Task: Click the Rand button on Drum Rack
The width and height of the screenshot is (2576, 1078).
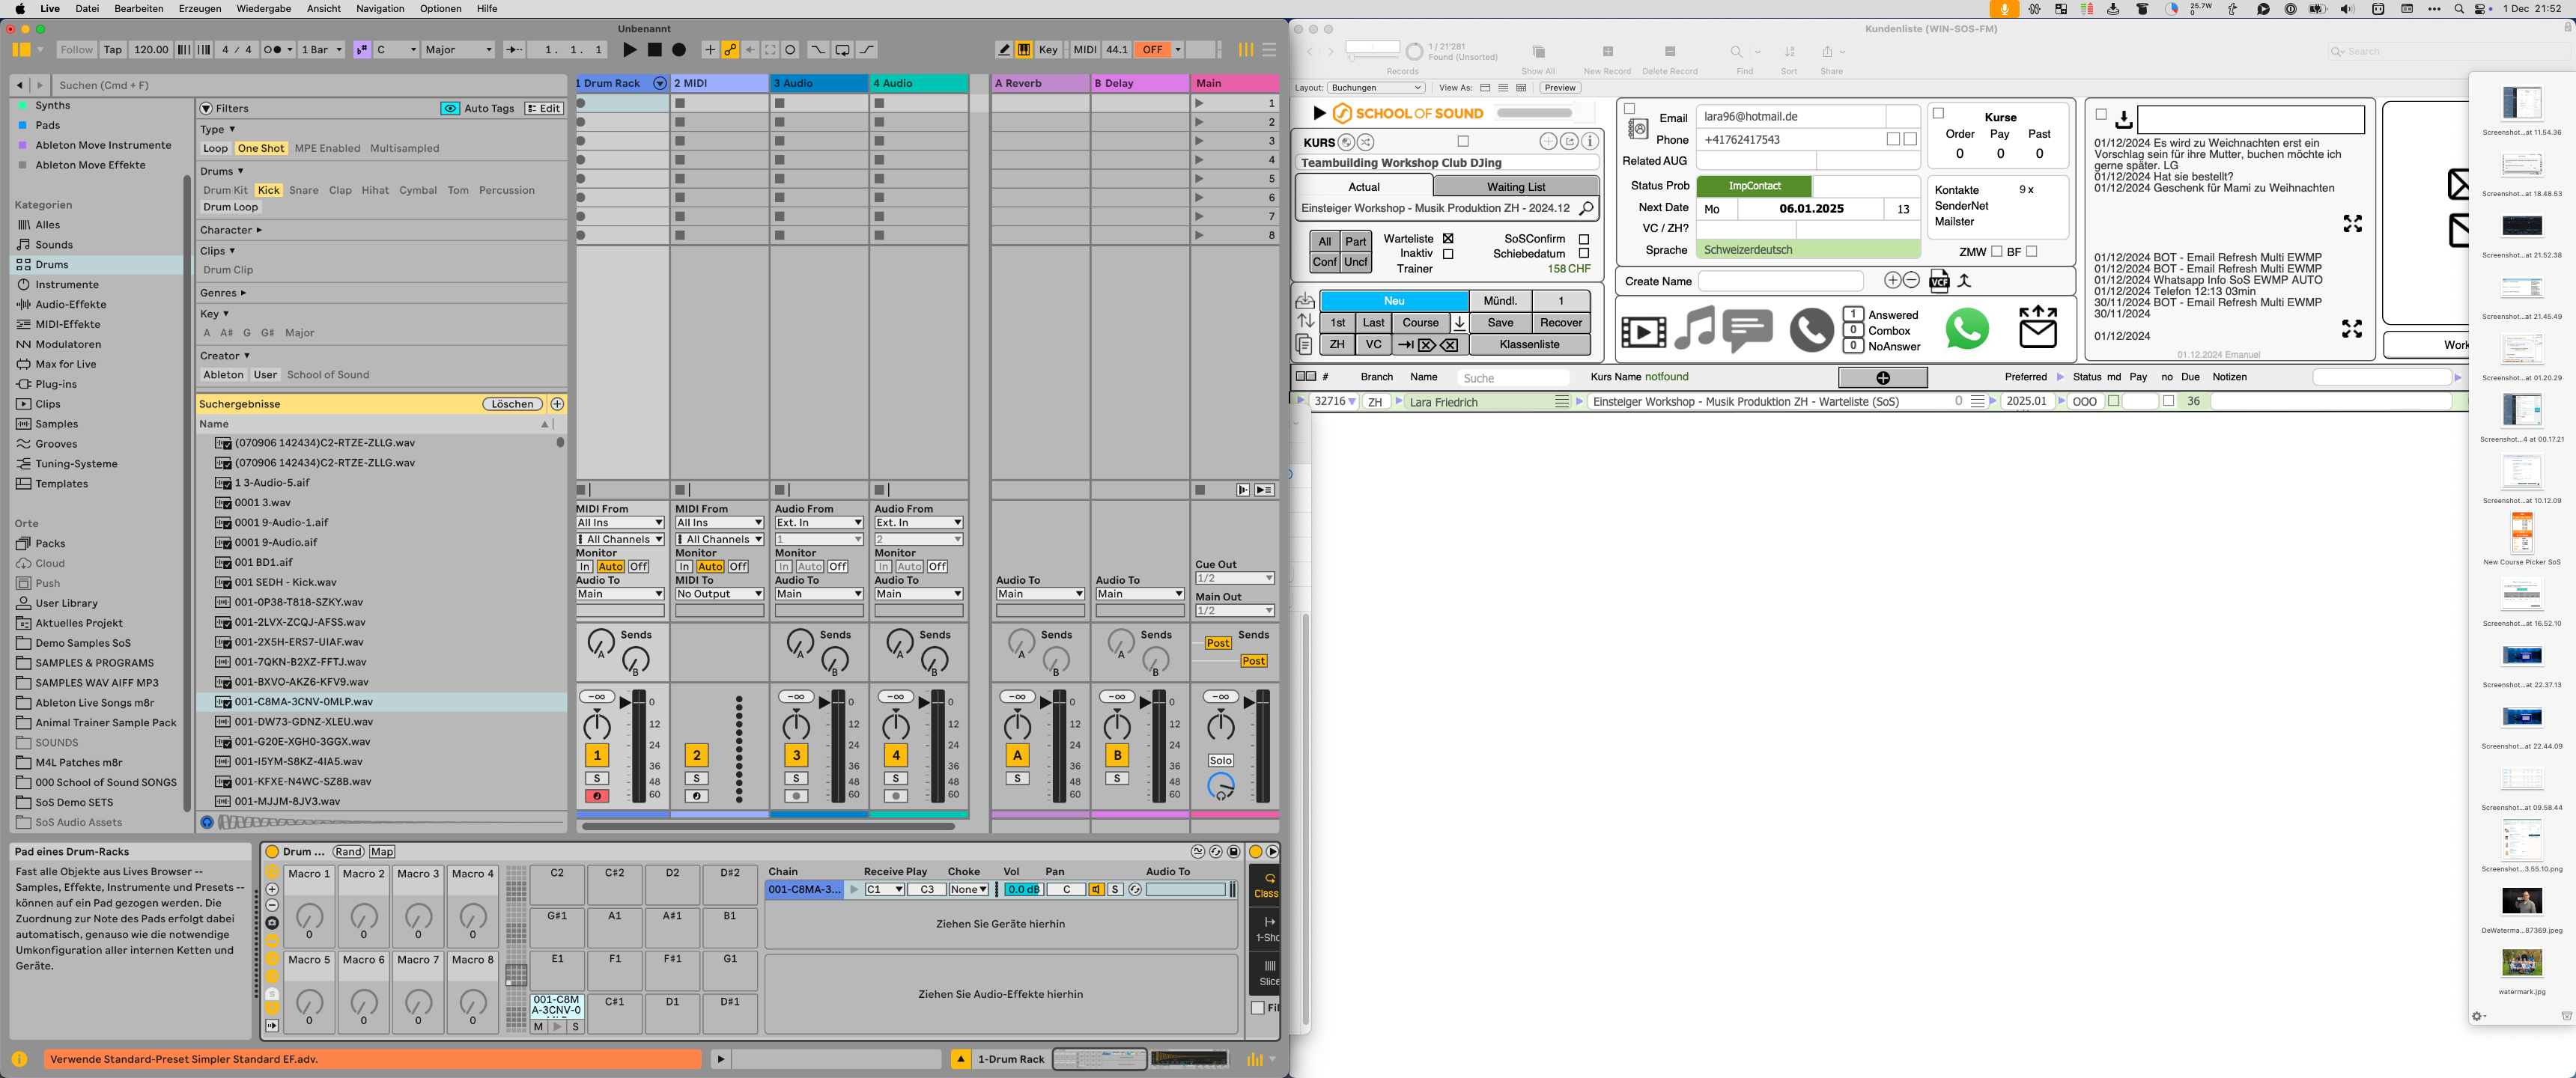Action: point(348,852)
